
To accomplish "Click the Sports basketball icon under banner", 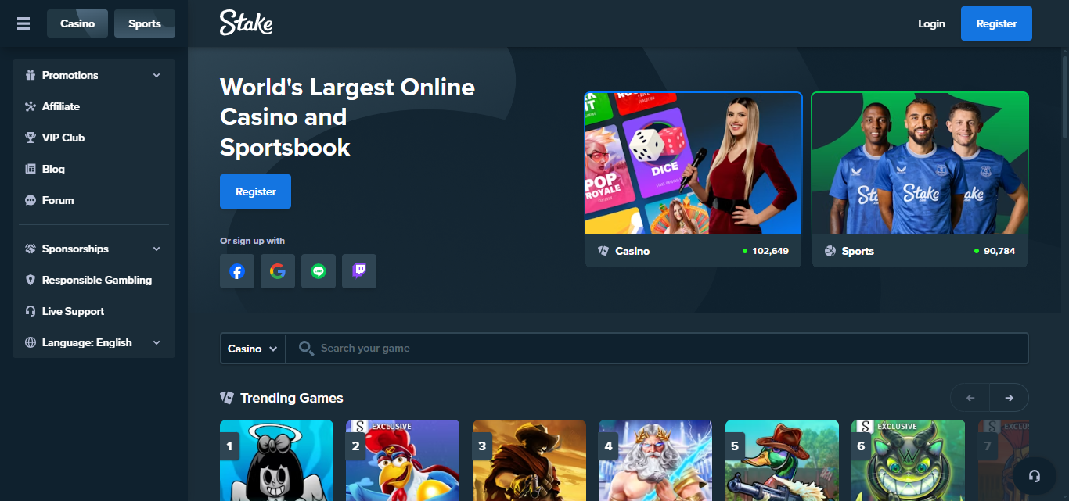I will coord(830,251).
